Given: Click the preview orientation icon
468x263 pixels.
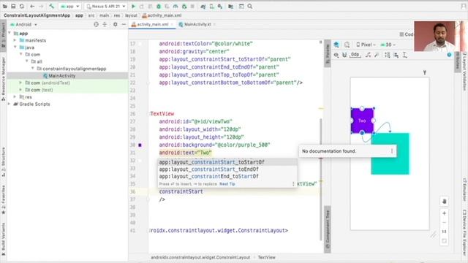Looking at the screenshot, I should coord(347,45).
